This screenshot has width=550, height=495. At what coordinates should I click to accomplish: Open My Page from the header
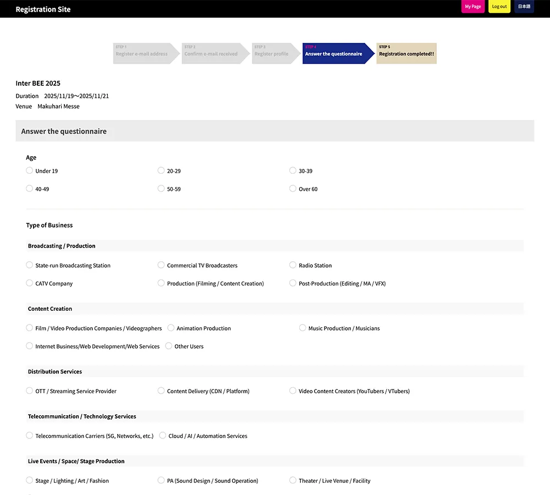(472, 7)
